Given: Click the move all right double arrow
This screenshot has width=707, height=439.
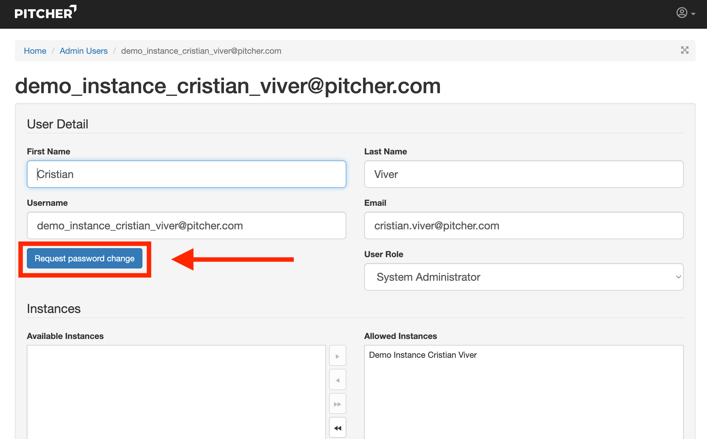Looking at the screenshot, I should (337, 404).
